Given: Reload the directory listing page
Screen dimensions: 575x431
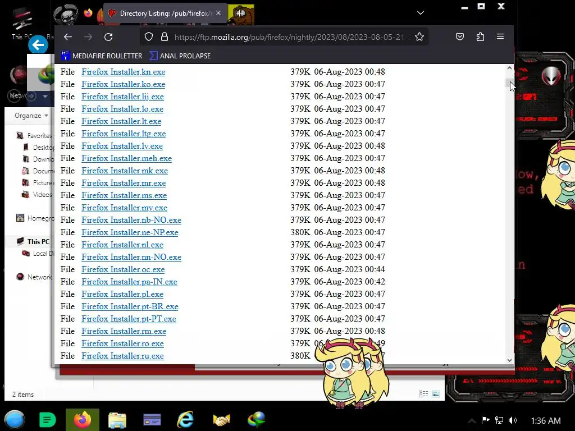Looking at the screenshot, I should (108, 36).
